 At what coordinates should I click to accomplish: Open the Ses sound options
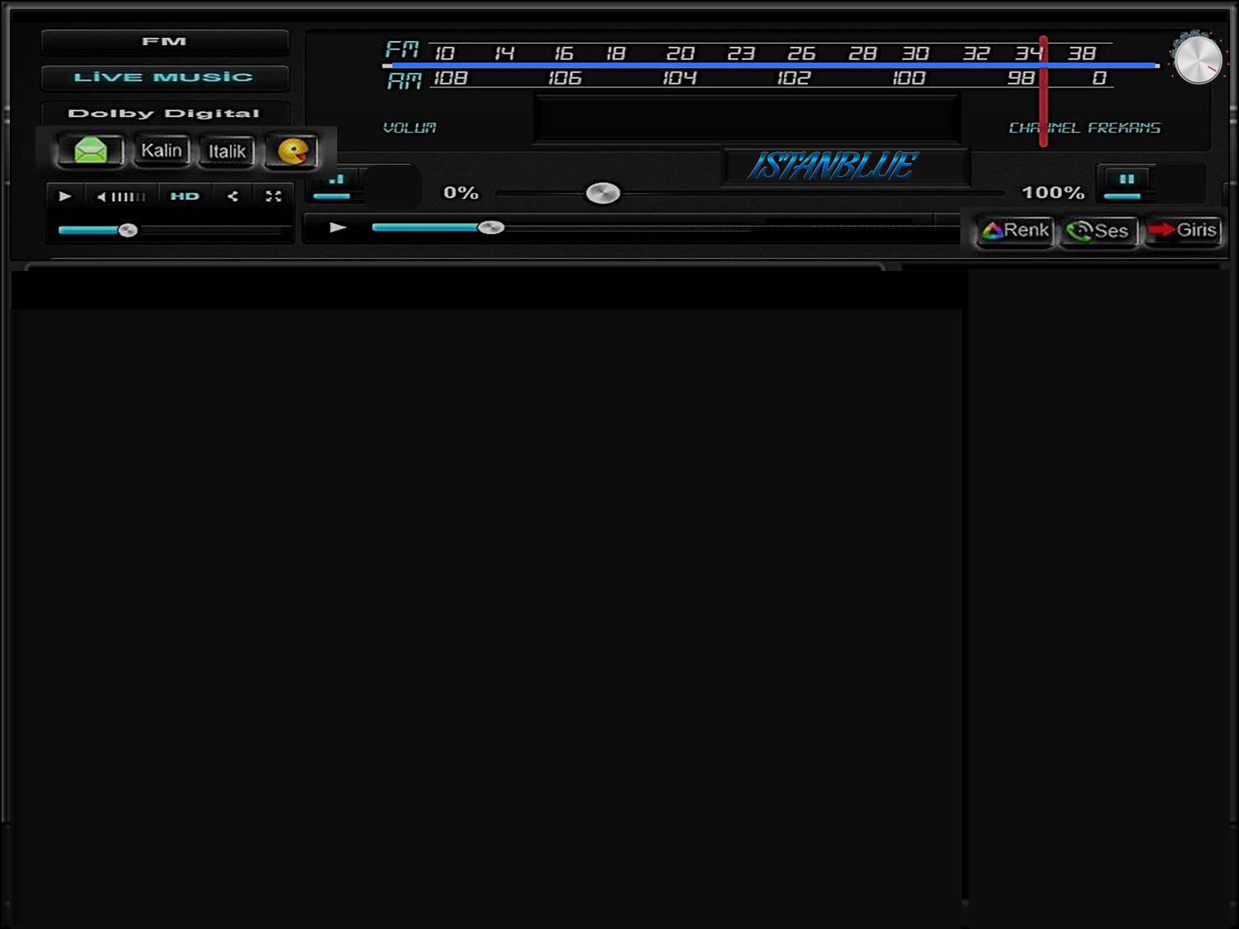click(x=1099, y=231)
